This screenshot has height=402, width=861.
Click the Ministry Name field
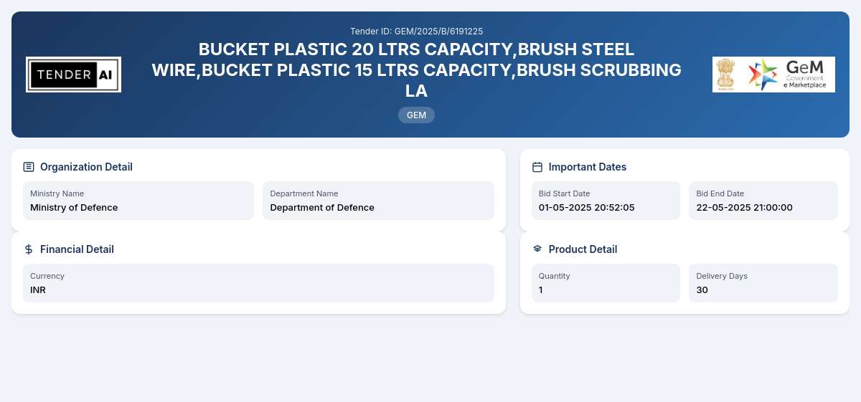click(x=138, y=201)
